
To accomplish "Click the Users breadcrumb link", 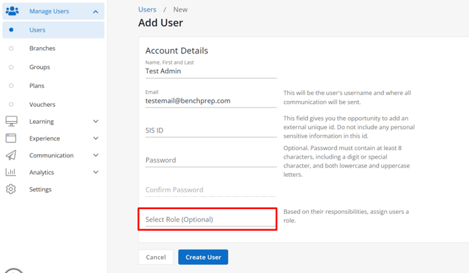I will [147, 9].
